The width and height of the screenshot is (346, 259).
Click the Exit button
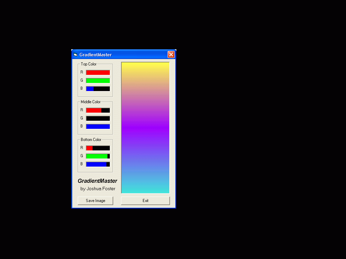click(x=145, y=201)
